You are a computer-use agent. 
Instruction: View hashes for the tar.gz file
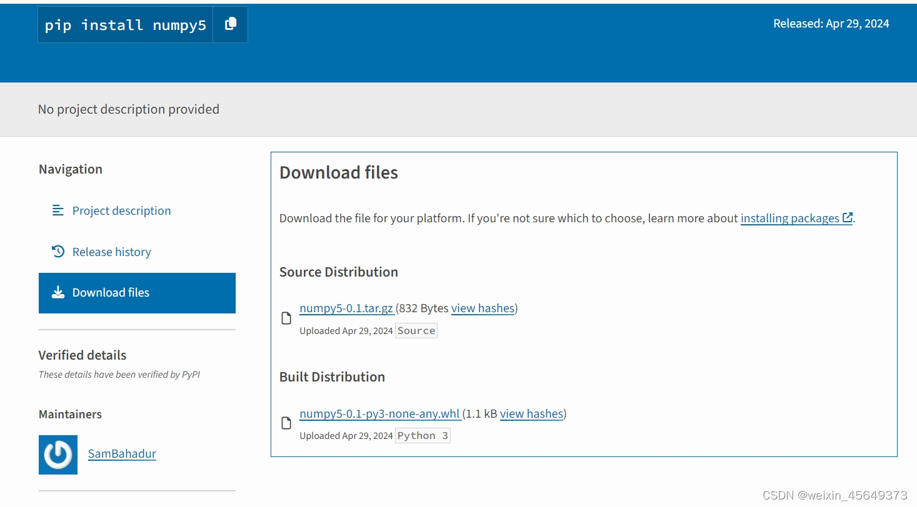click(x=483, y=308)
